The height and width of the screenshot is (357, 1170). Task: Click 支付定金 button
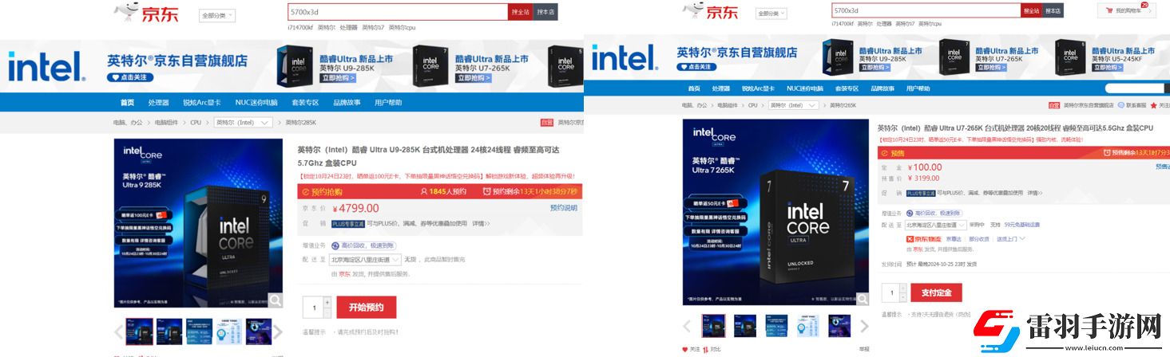click(936, 292)
